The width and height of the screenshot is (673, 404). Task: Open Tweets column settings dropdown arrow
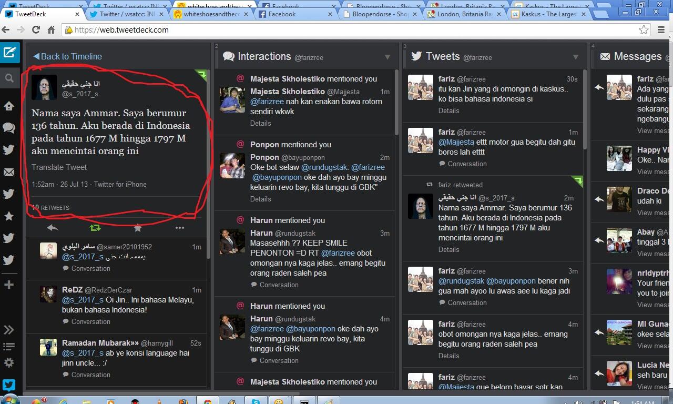tap(576, 57)
